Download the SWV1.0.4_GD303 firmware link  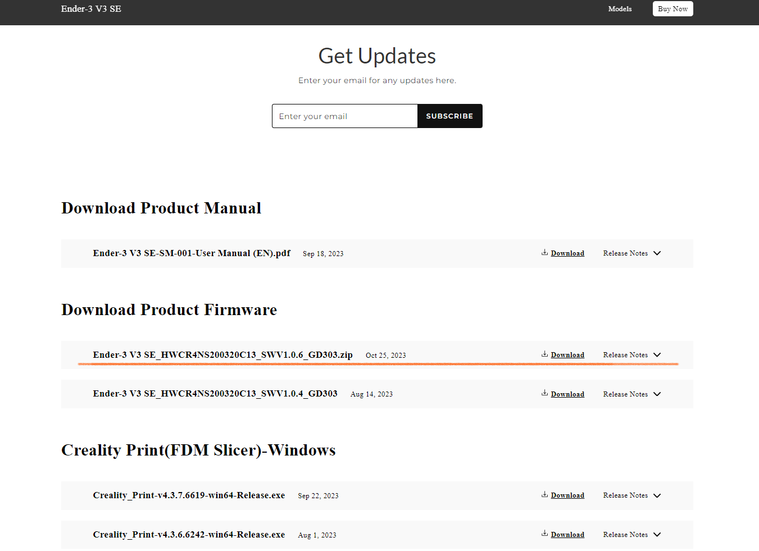[x=567, y=394]
